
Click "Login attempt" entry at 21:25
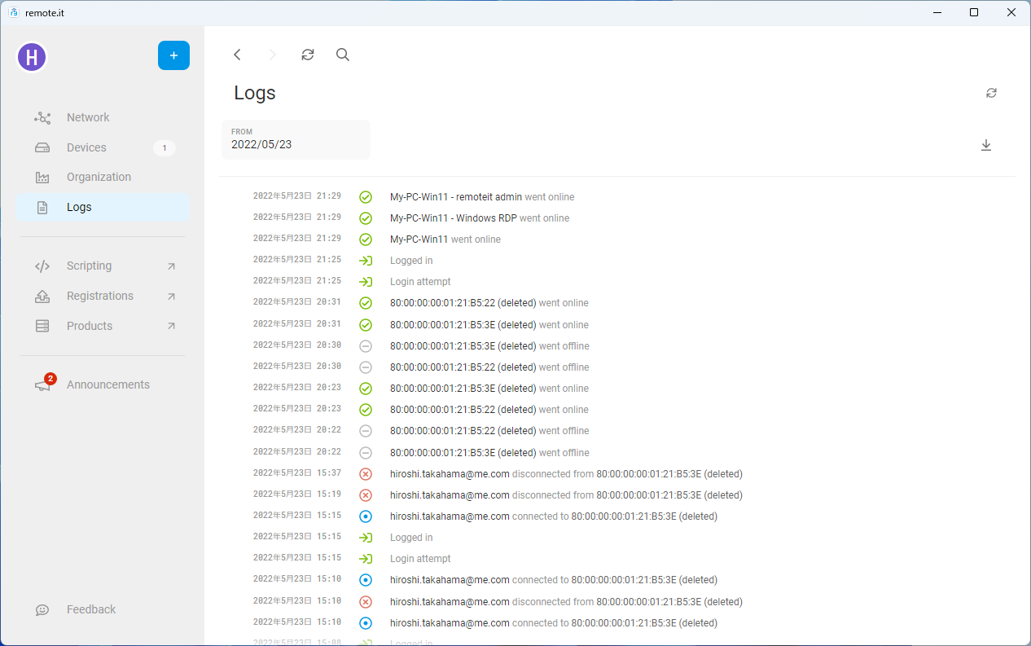coord(420,282)
